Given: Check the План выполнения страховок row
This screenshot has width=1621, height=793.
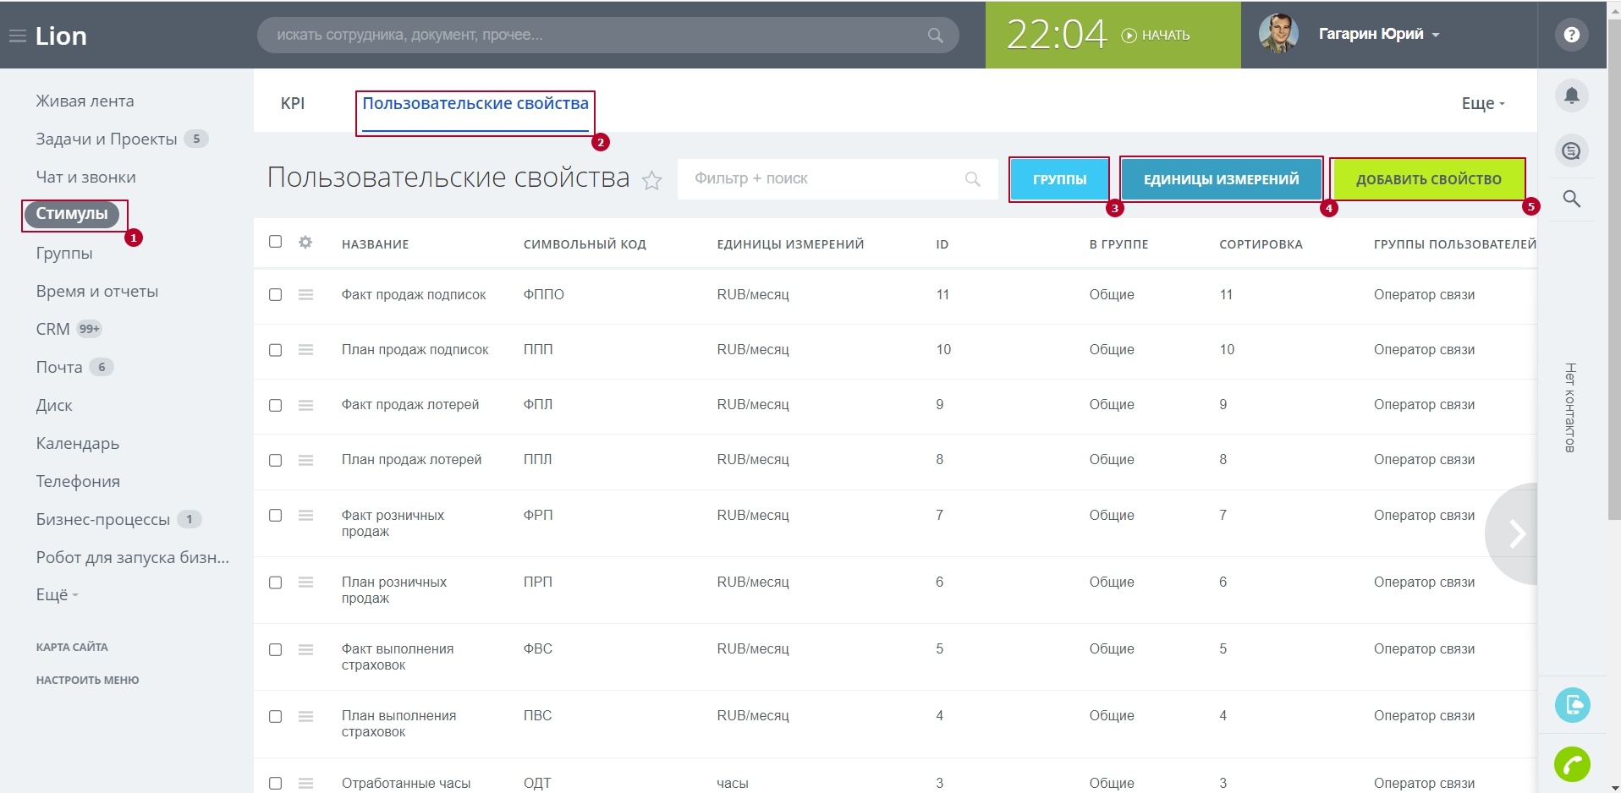Looking at the screenshot, I should (x=275, y=717).
